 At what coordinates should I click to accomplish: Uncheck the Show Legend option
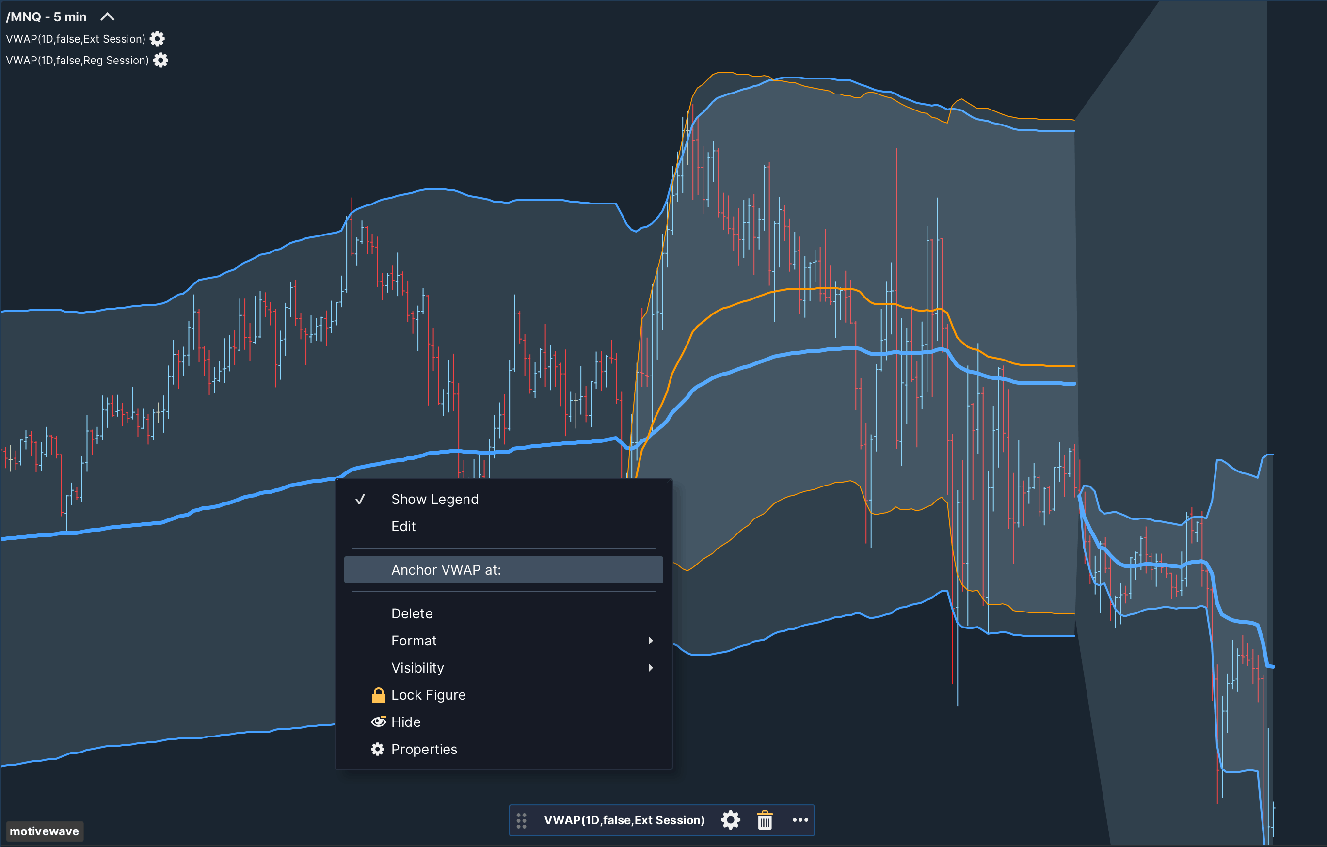click(435, 499)
